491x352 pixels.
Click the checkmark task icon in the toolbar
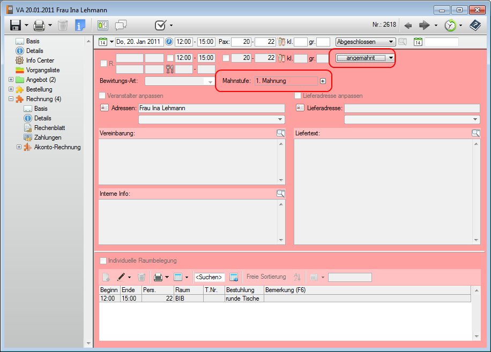tap(160, 25)
